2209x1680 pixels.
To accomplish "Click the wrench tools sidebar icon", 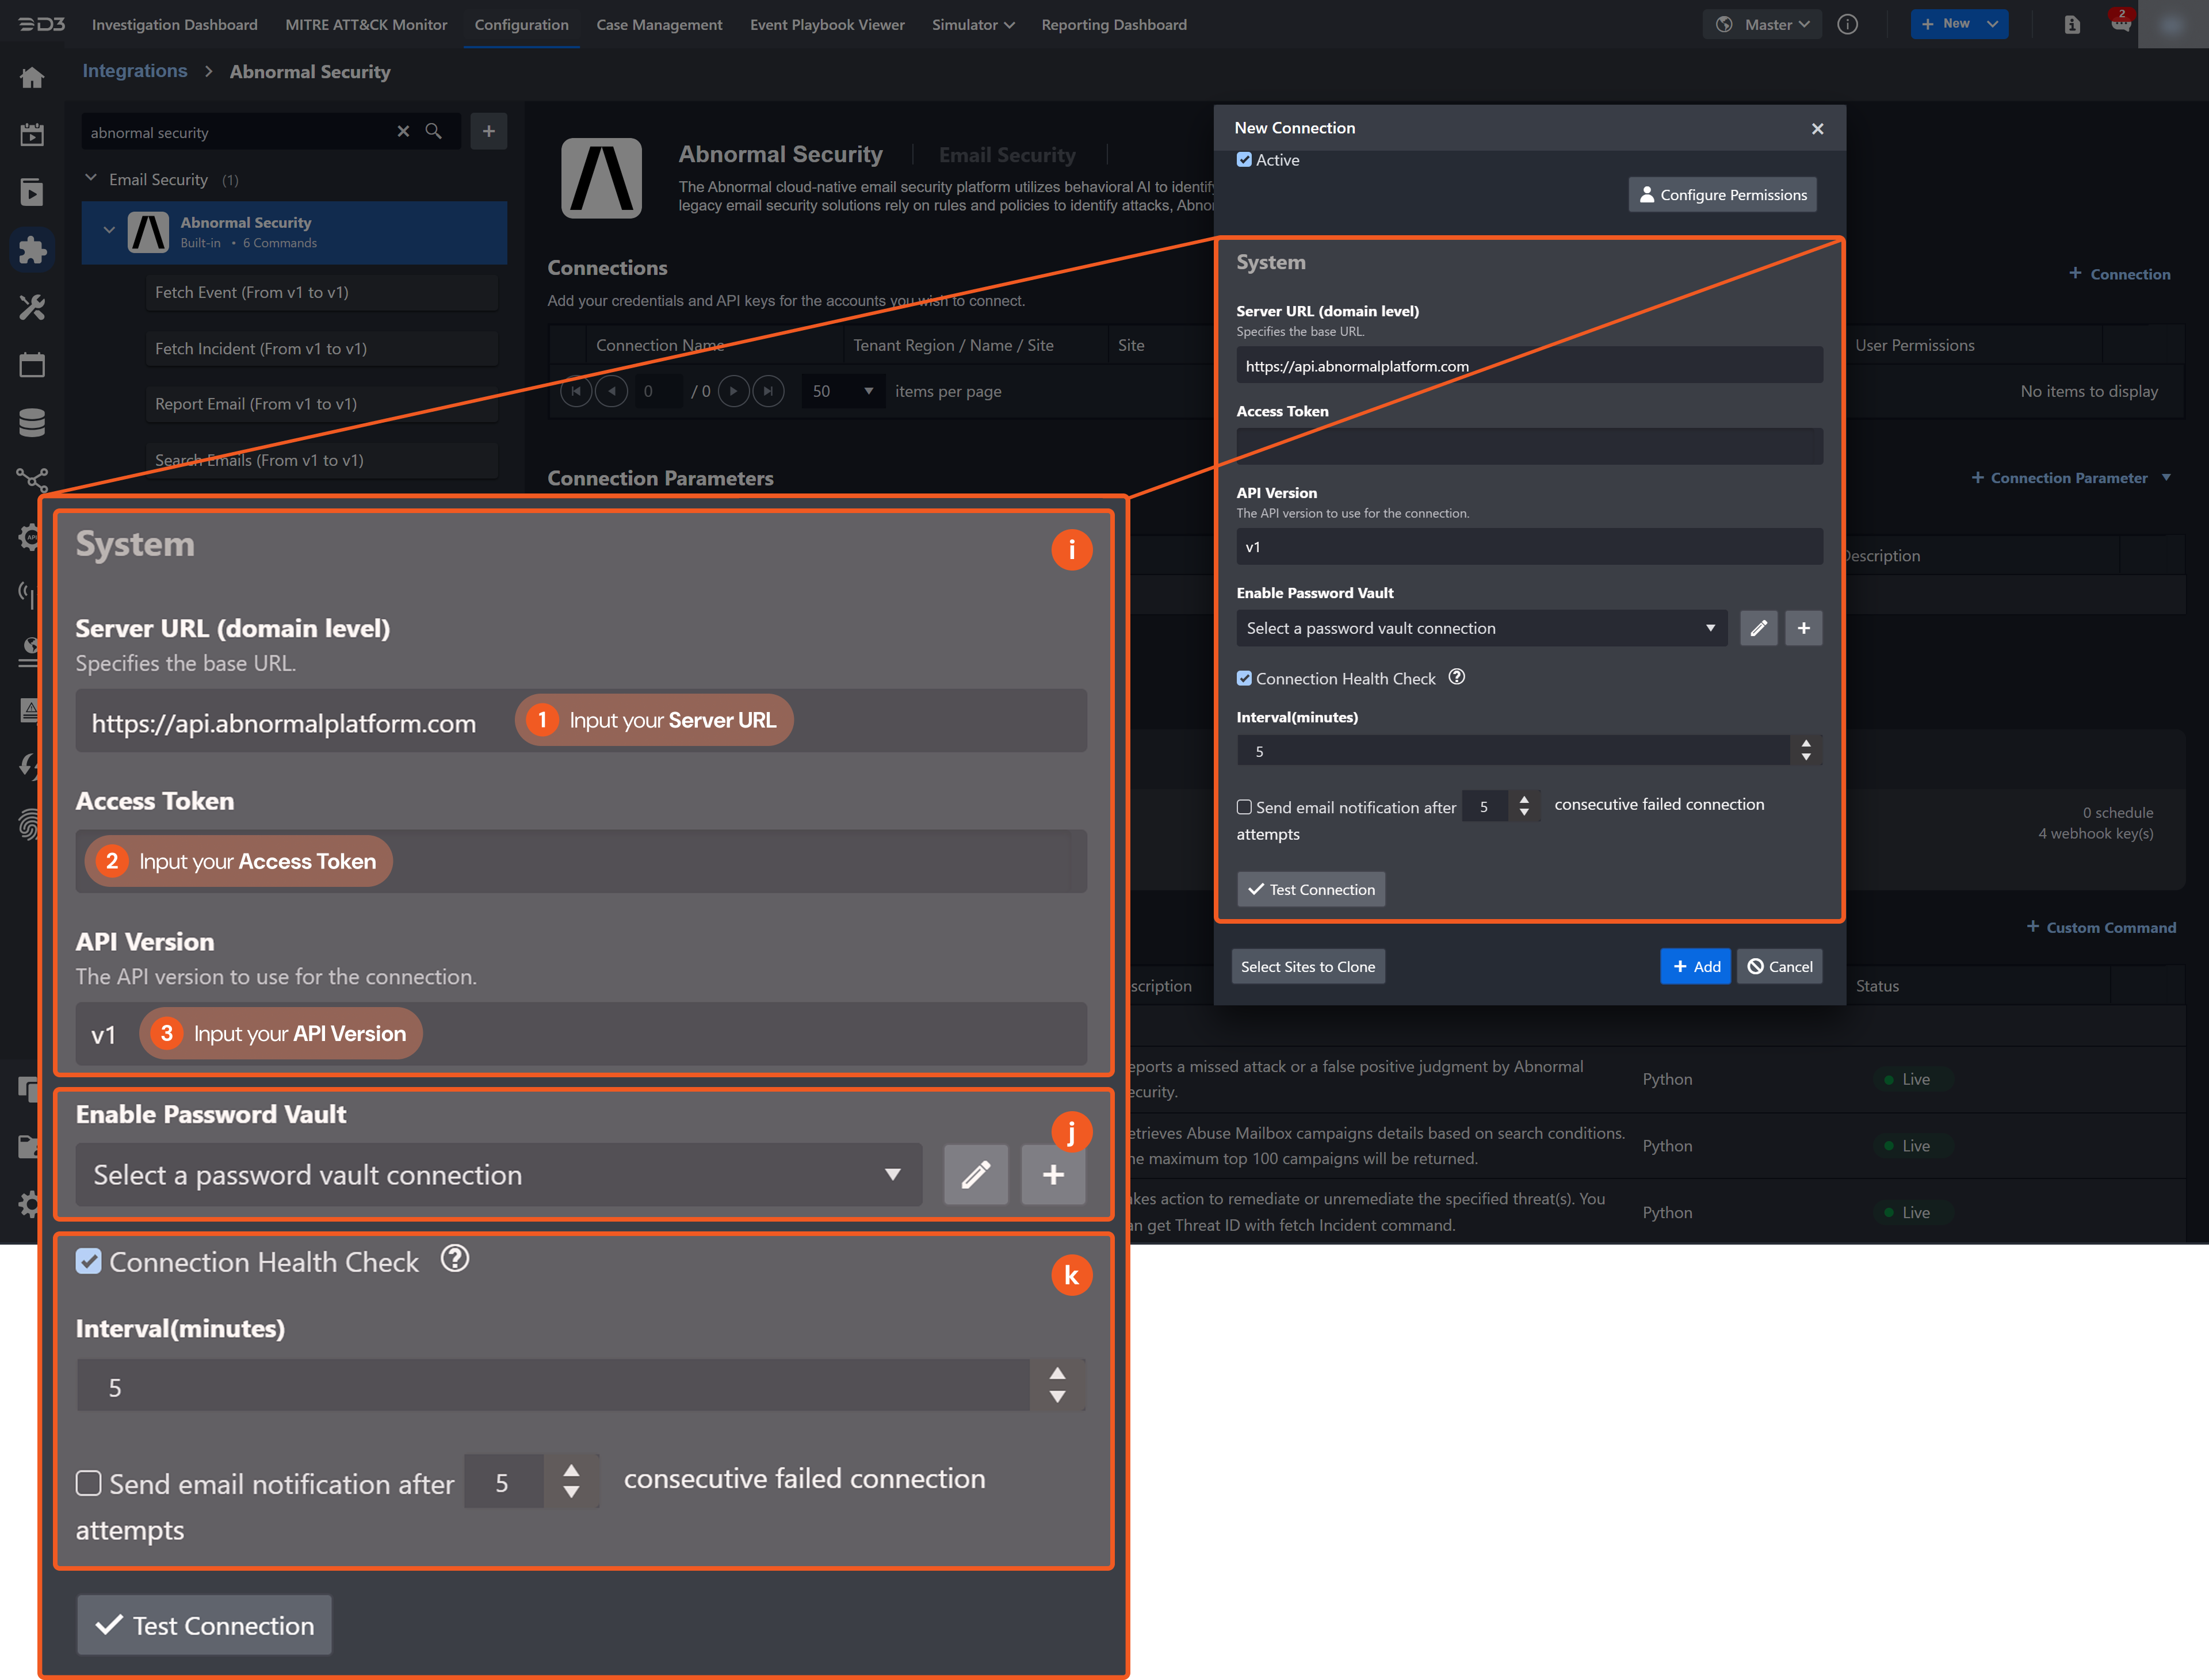I will pyautogui.click(x=32, y=307).
